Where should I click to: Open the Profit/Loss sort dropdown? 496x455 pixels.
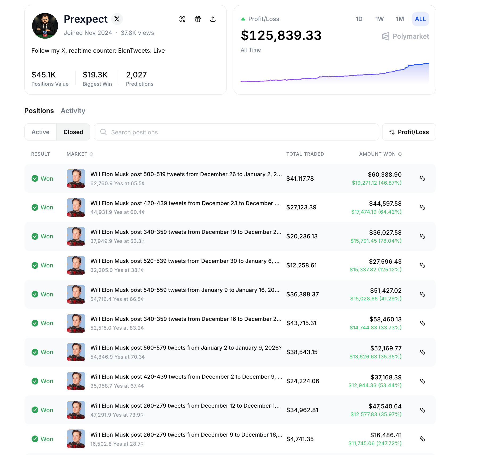pyautogui.click(x=409, y=132)
